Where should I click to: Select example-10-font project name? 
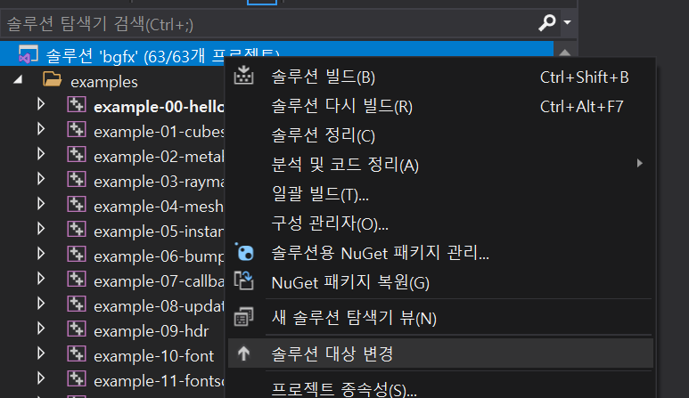click(x=154, y=356)
